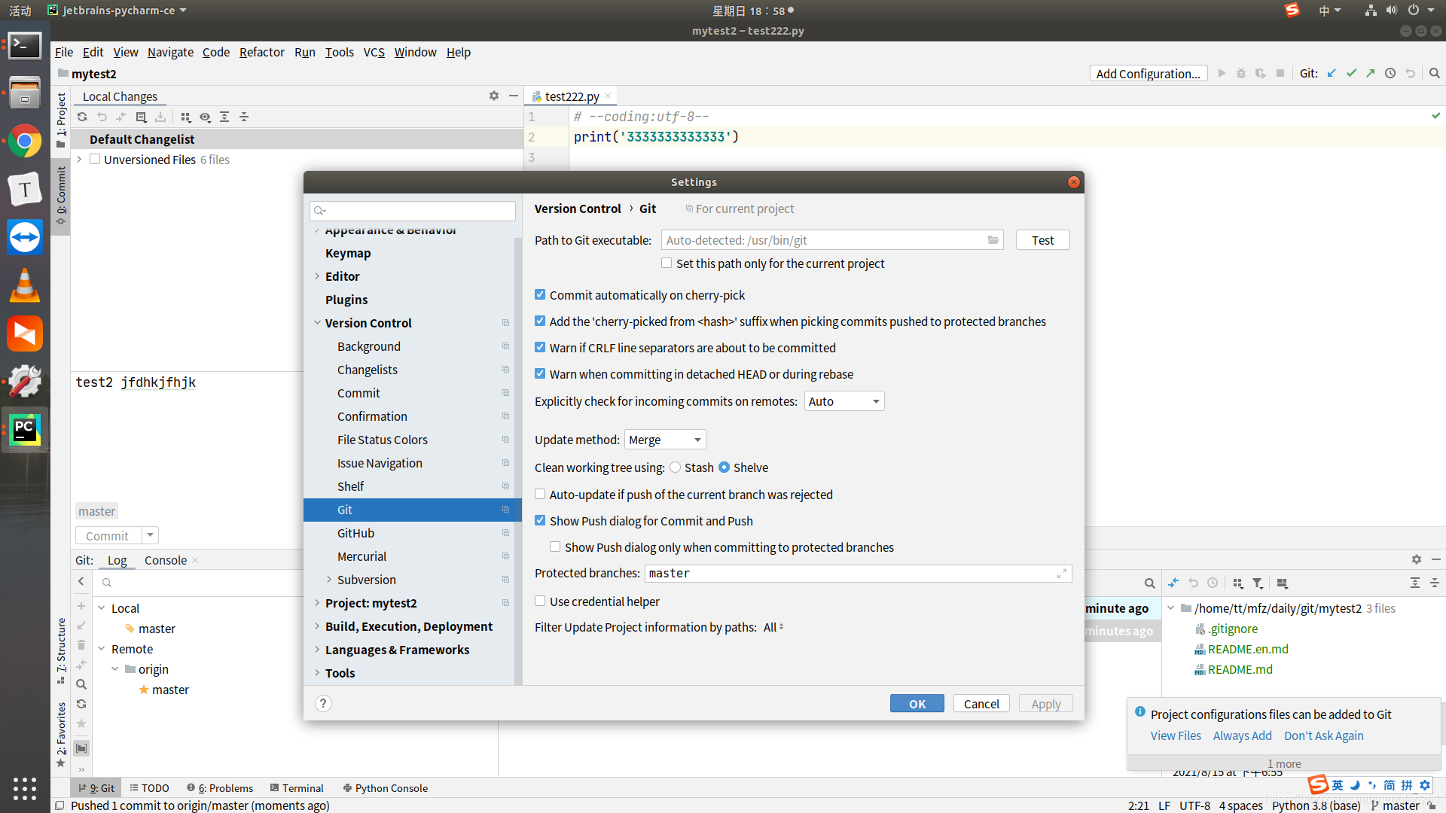Click browse folder icon in Git path field

coord(993,240)
